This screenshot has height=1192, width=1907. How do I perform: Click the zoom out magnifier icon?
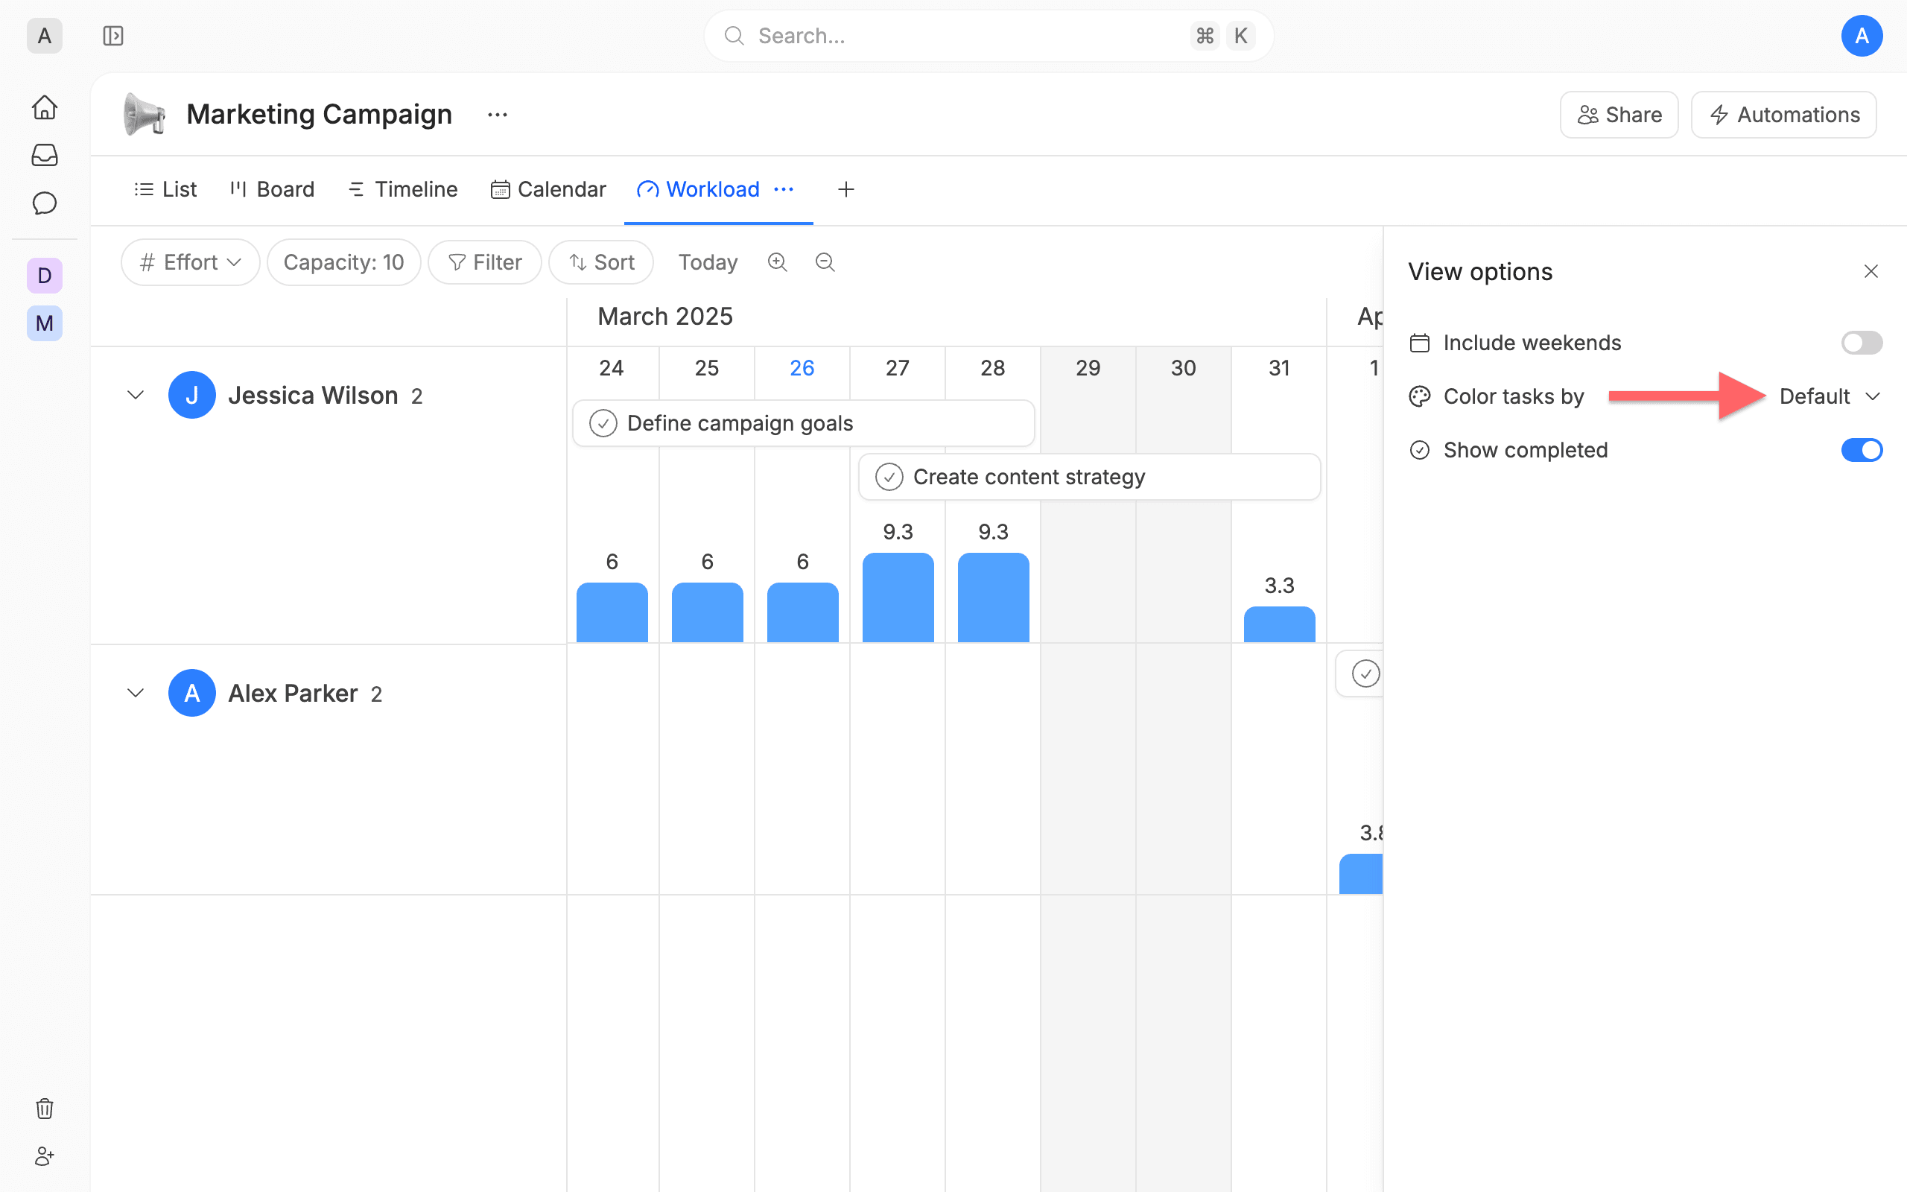pyautogui.click(x=825, y=262)
